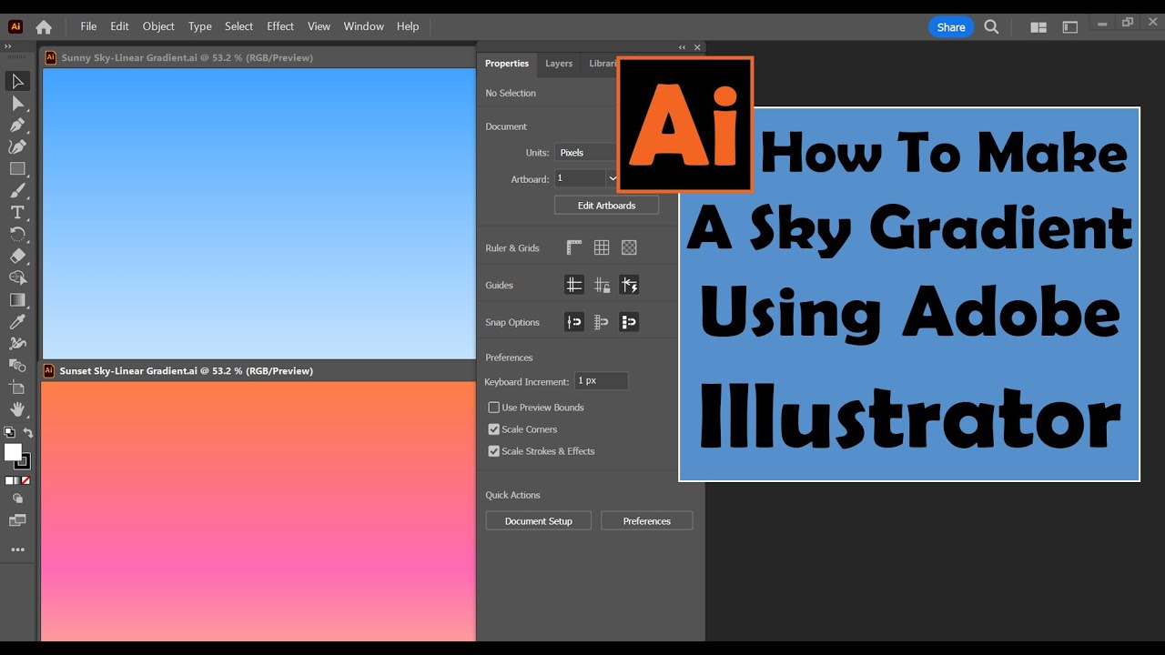Click the Stroke swatch in toolbar
Image resolution: width=1165 pixels, height=655 pixels.
24,462
